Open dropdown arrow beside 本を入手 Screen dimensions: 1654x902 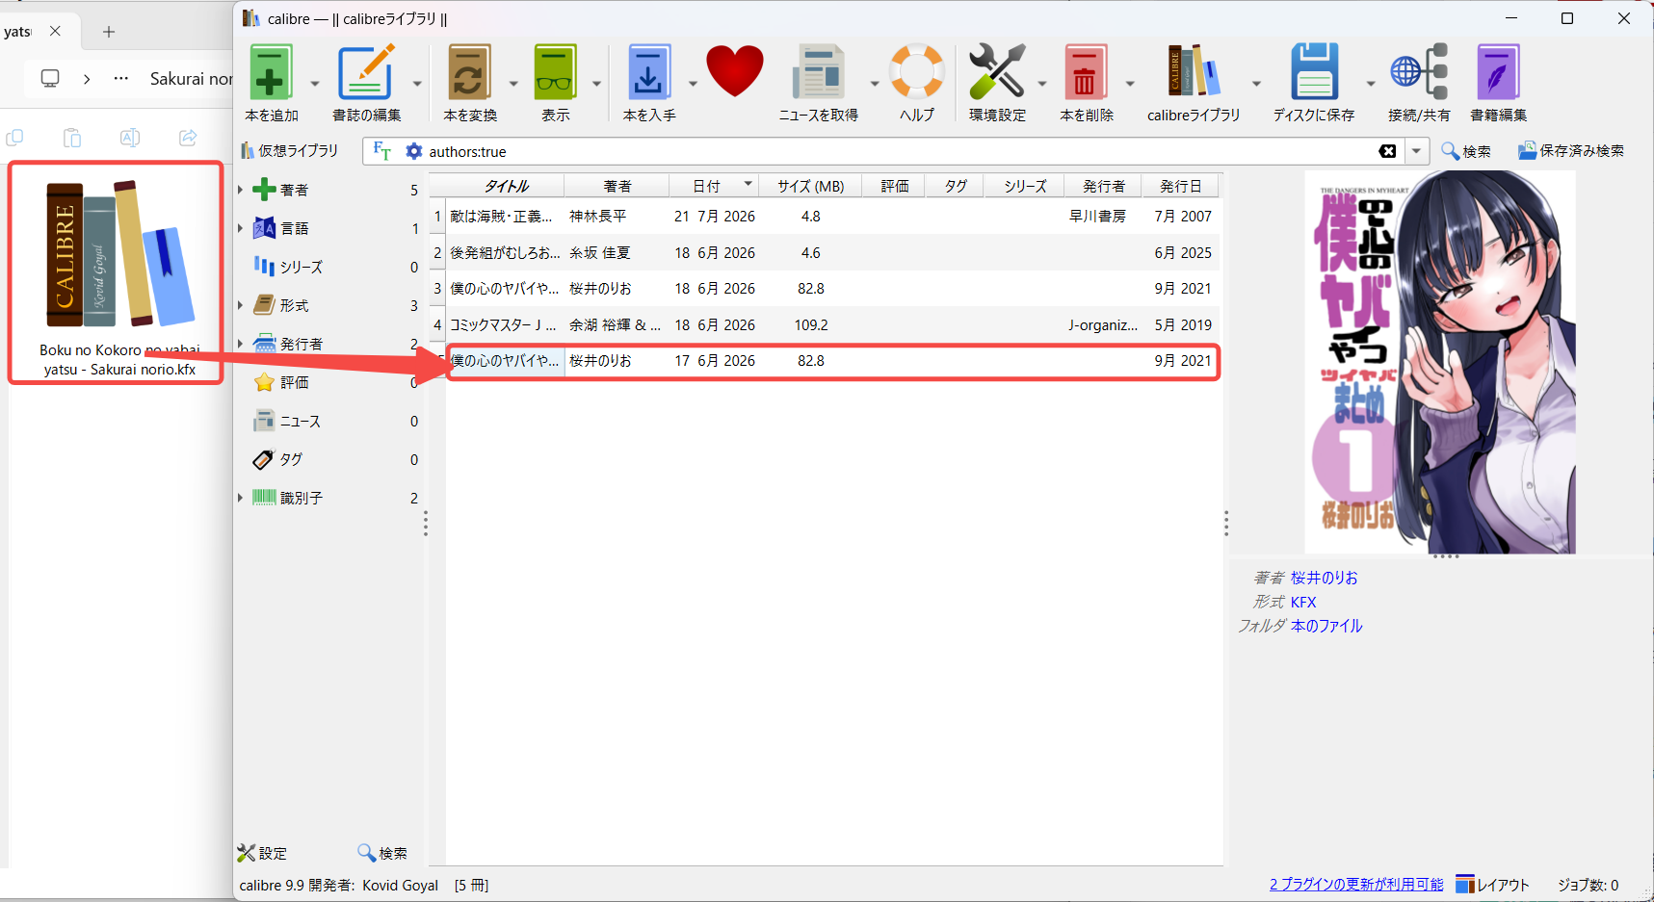click(693, 84)
